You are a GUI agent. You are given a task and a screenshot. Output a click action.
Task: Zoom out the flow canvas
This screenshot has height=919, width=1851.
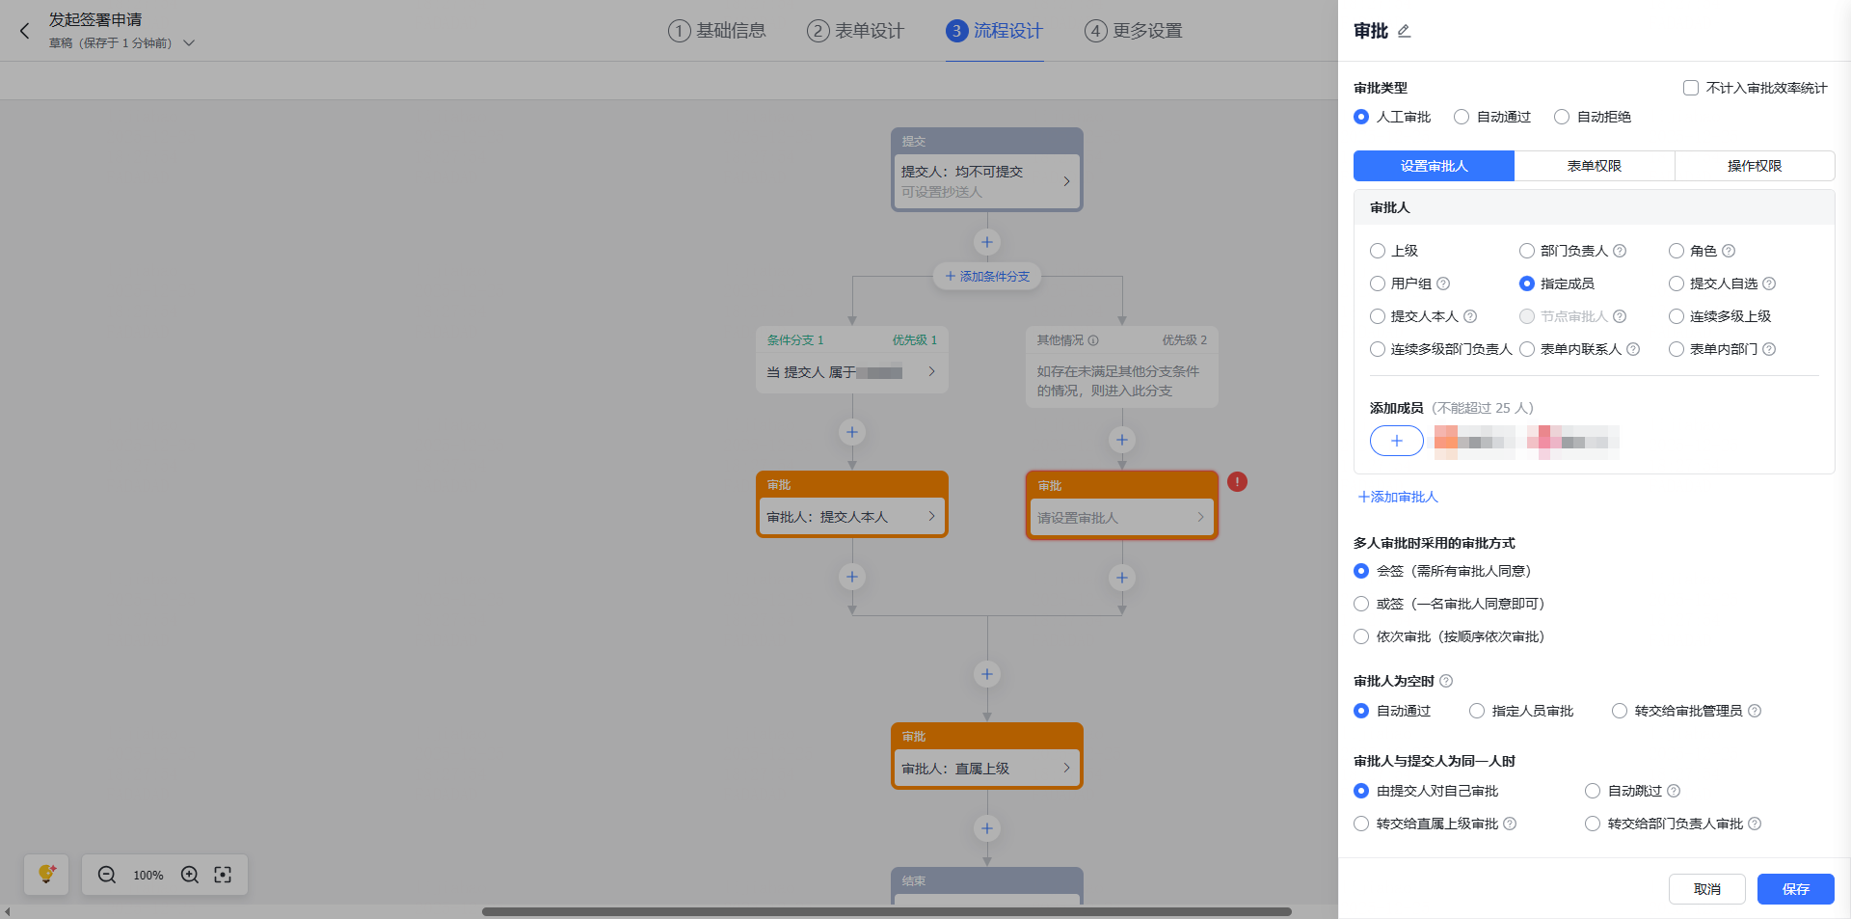point(107,875)
